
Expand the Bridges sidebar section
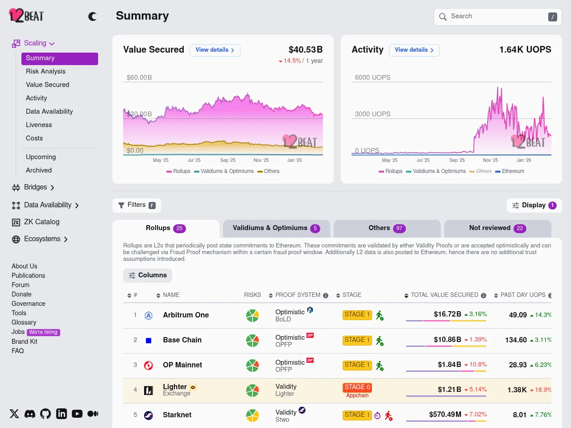52,188
